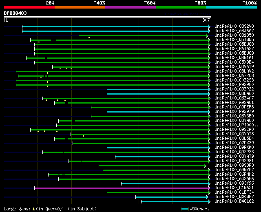Select the UniRef100_Q8L5D4 label

click(234, 139)
